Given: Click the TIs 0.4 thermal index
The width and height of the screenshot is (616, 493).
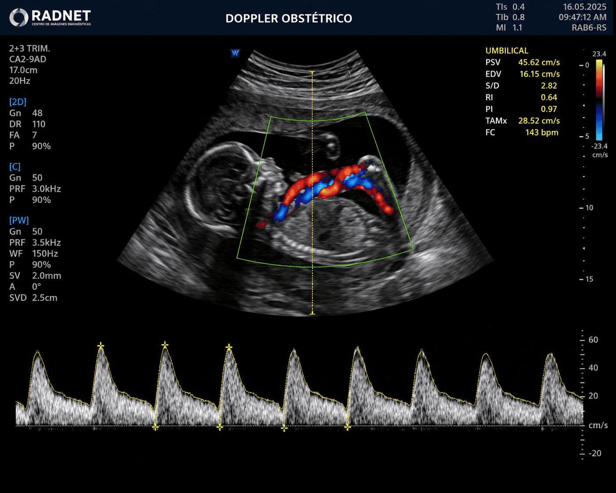Looking at the screenshot, I should coord(510,7).
